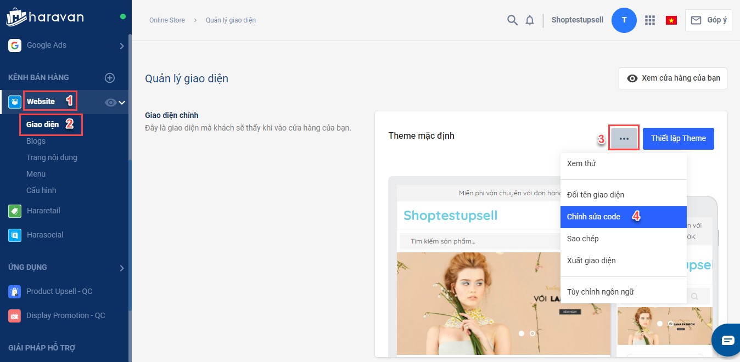This screenshot has width=740, height=362.
Task: Select Tùy chỉnh ngôn ngữ
Action: point(624,292)
